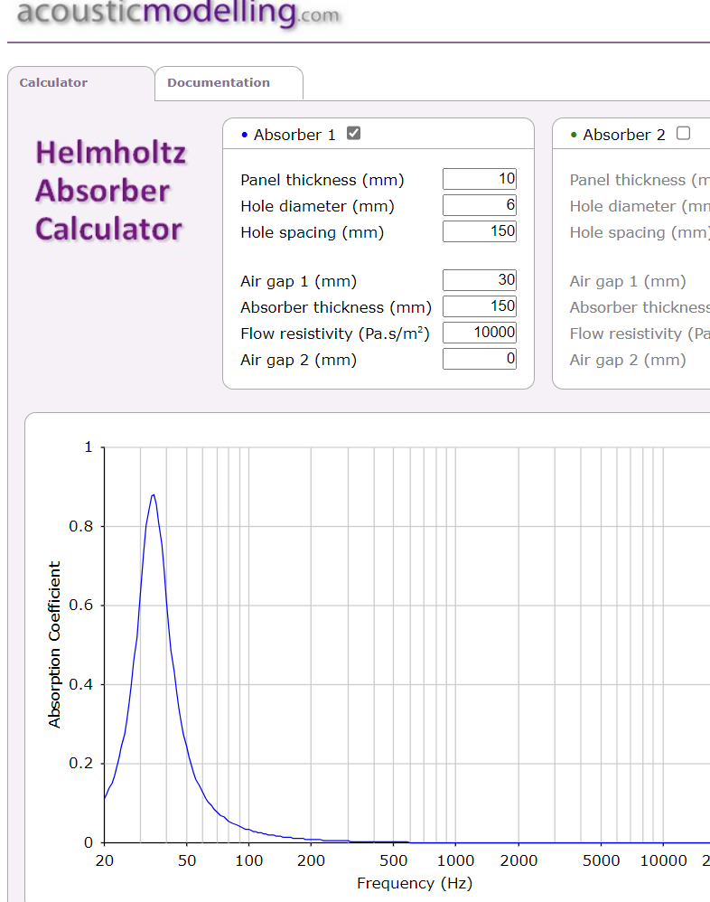Focus Absorber 1 Air gap 2 input

point(479,359)
